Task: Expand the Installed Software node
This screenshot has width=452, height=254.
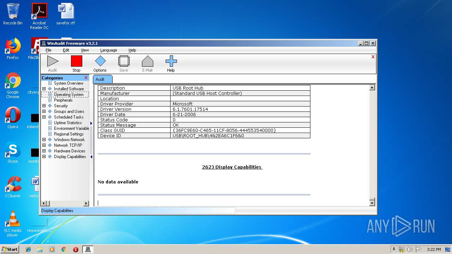Action: pyautogui.click(x=44, y=89)
